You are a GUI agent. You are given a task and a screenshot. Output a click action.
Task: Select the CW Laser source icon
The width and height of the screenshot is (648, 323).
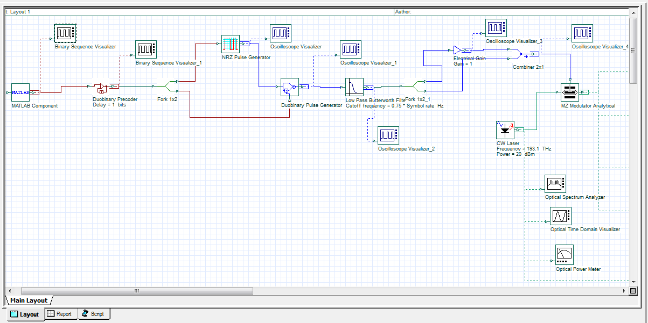504,130
